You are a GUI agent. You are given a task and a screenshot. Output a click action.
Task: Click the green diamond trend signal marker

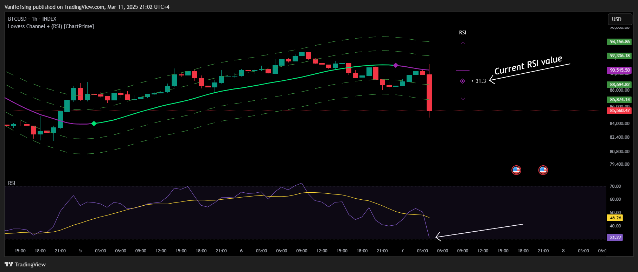tap(94, 124)
